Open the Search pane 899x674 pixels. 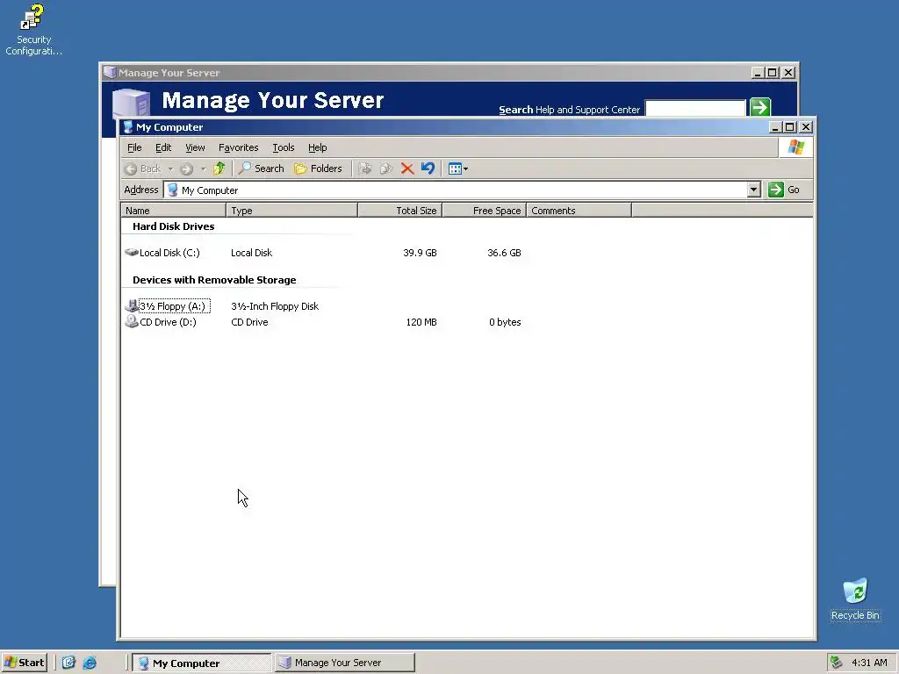tap(262, 168)
